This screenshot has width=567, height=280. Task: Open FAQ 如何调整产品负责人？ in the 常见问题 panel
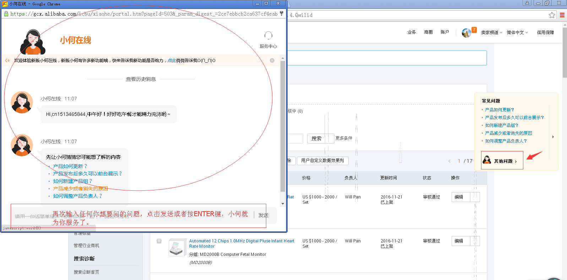506,141
